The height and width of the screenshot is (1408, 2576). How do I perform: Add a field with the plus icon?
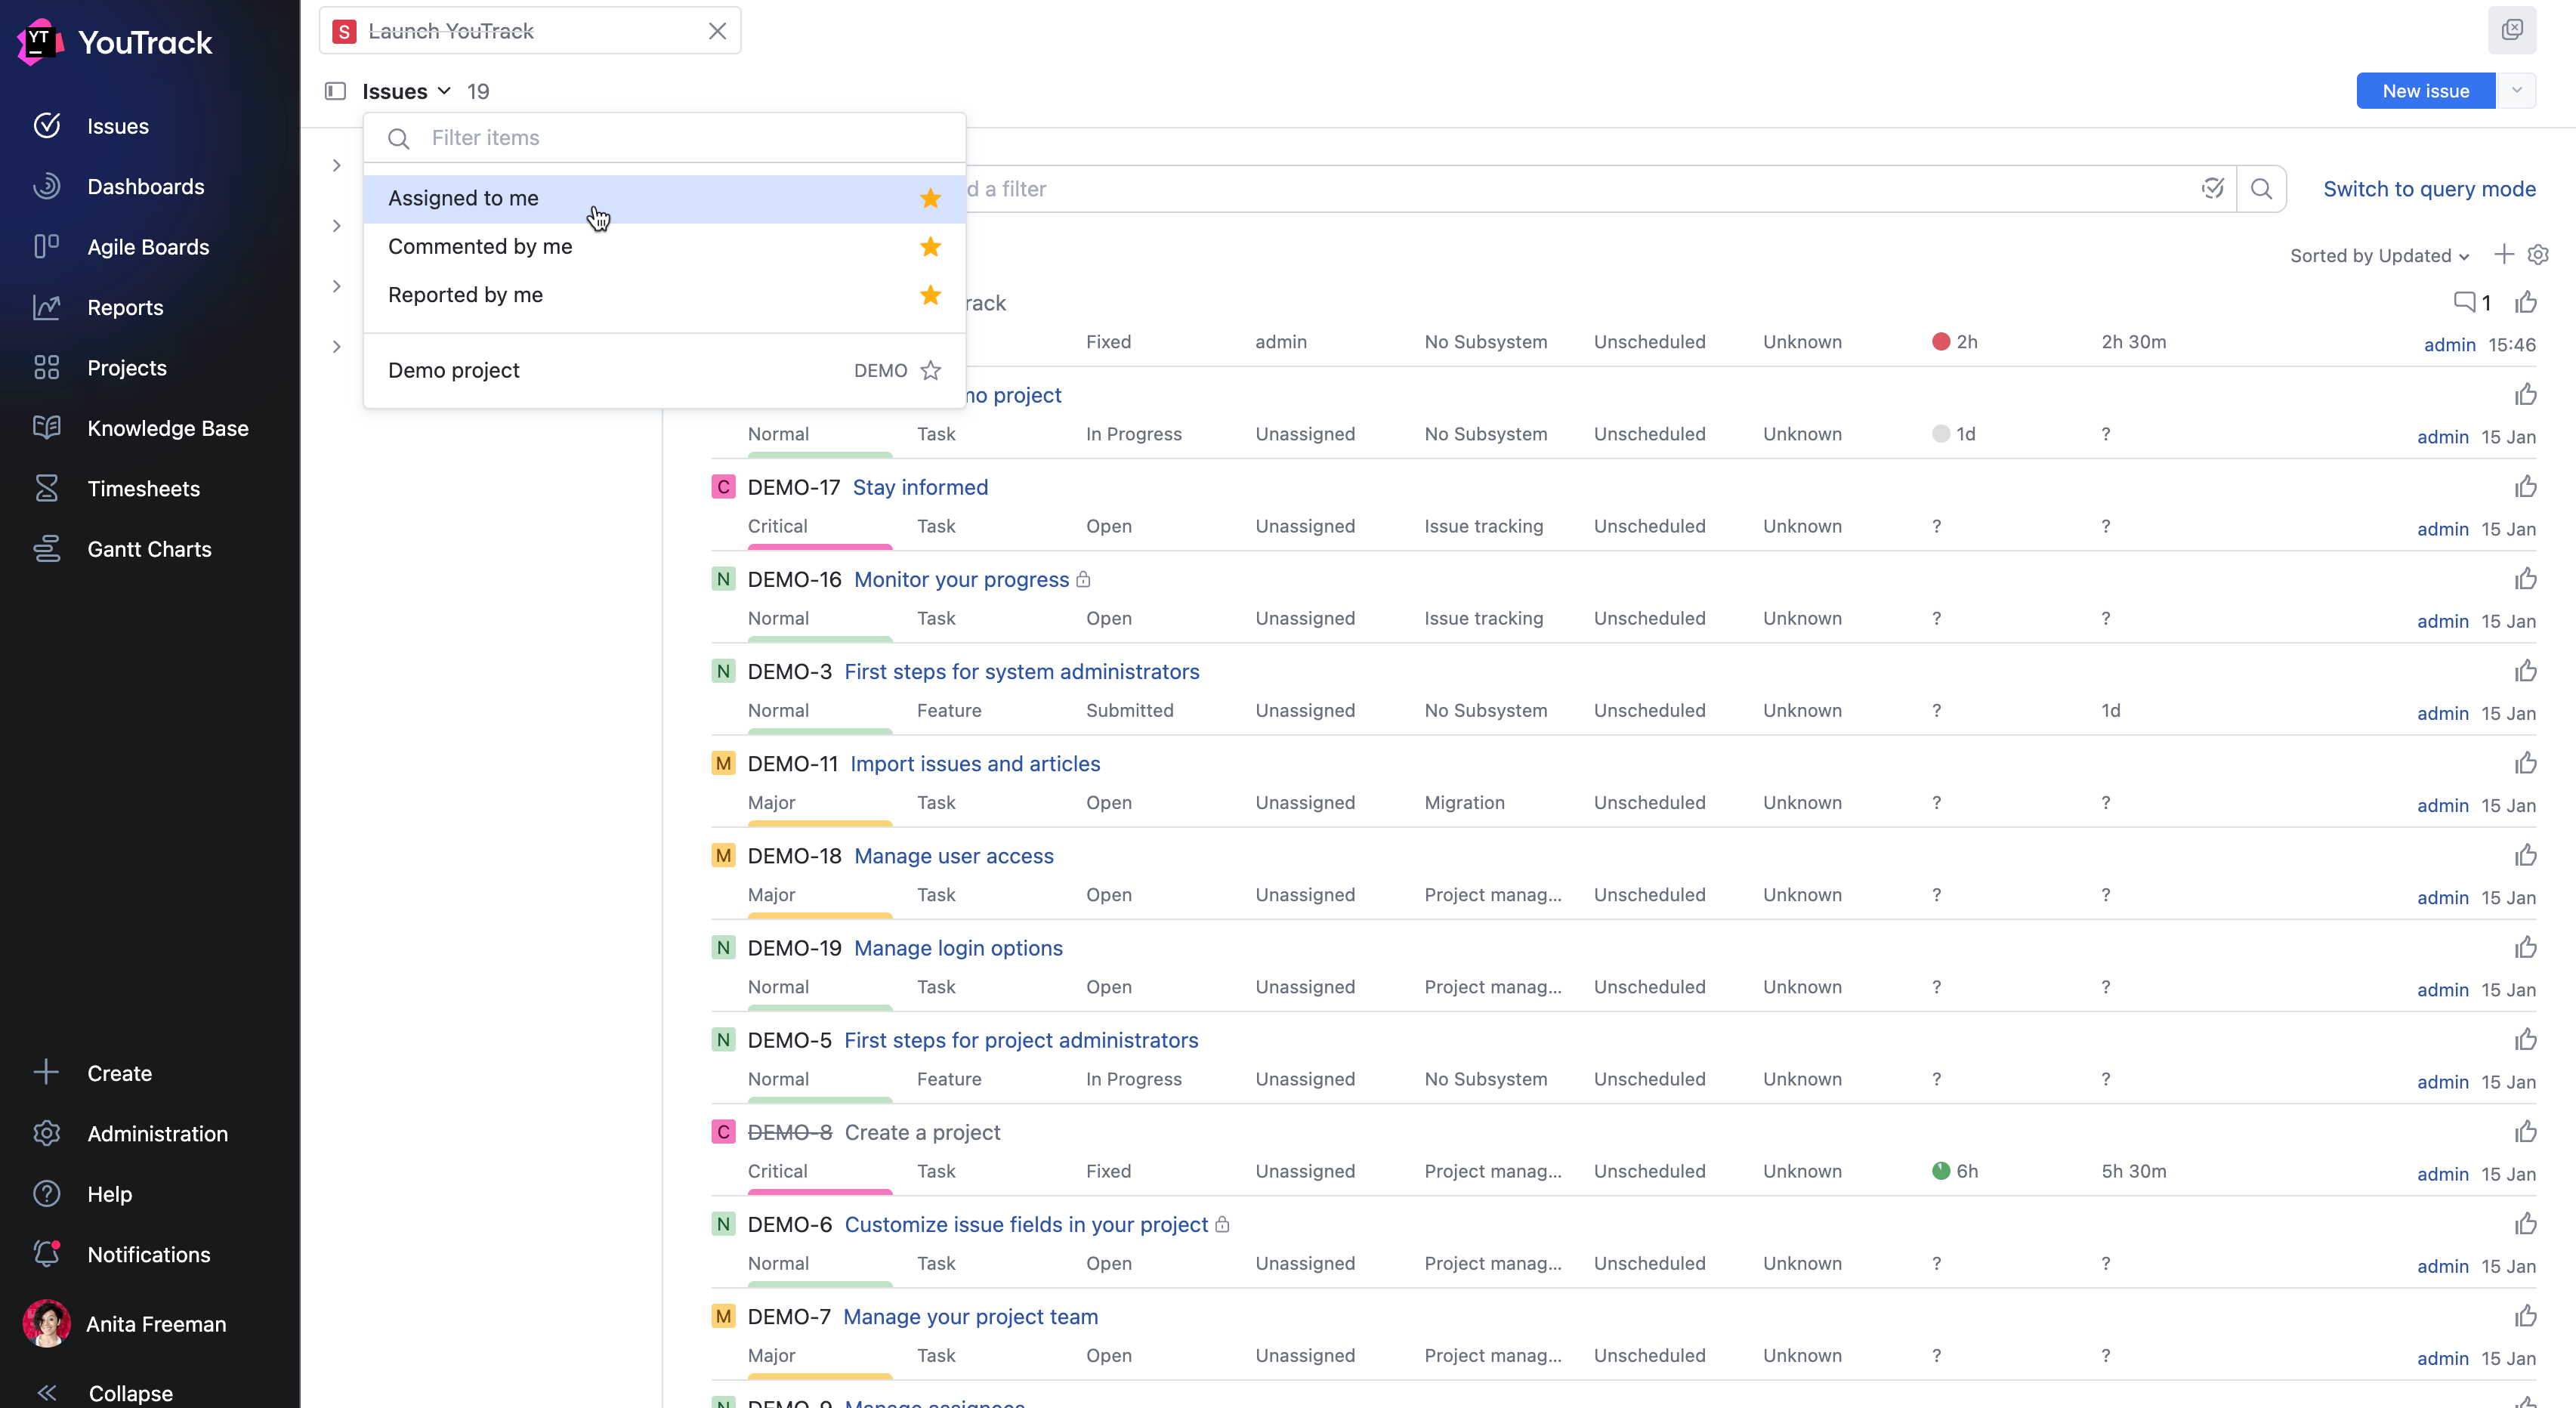(2504, 255)
